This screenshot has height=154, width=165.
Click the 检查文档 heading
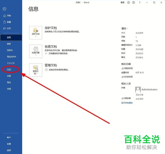(x=51, y=47)
